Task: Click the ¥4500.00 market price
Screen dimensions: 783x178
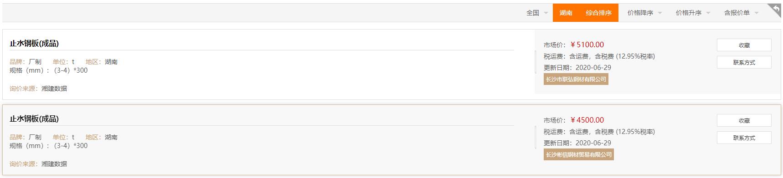Action: click(587, 120)
